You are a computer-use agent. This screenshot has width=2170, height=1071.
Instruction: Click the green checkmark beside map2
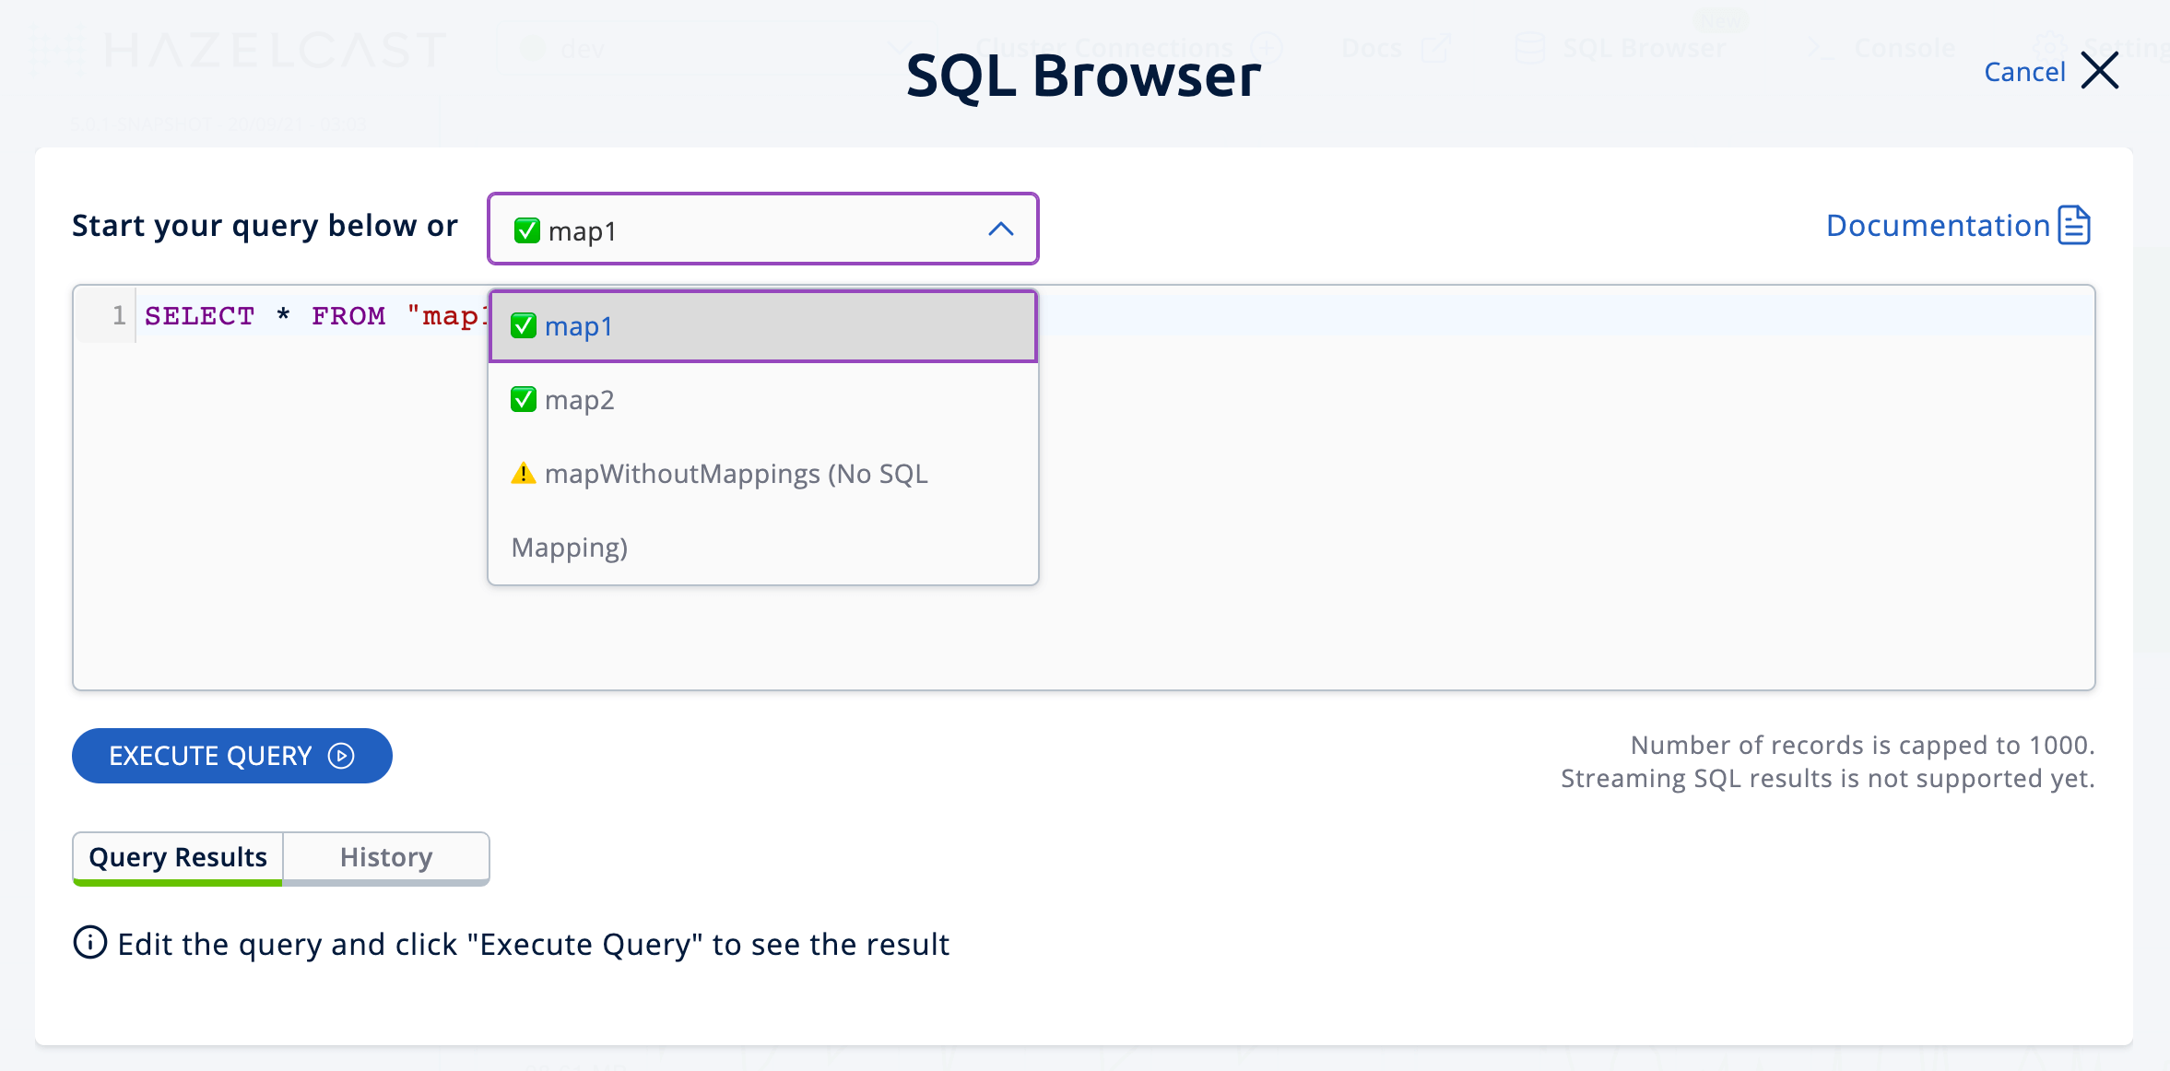tap(523, 399)
